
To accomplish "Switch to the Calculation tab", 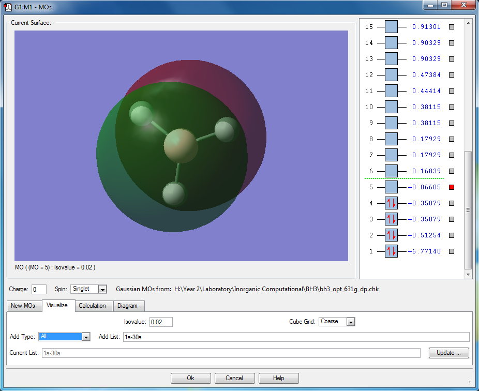I will pyautogui.click(x=92, y=306).
